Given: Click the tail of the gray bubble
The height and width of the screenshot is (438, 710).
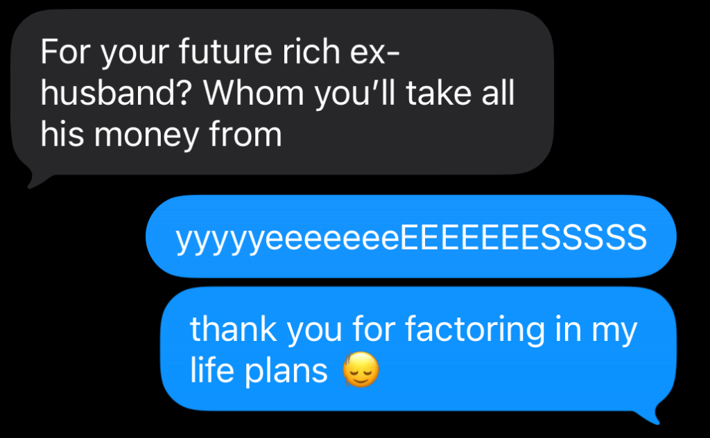Looking at the screenshot, I should pyautogui.click(x=36, y=179).
